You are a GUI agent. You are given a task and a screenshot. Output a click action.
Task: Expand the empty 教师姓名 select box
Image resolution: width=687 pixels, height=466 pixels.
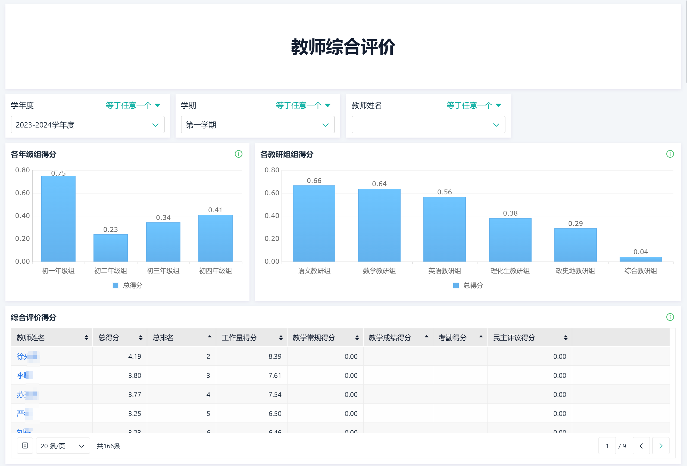pyautogui.click(x=428, y=125)
